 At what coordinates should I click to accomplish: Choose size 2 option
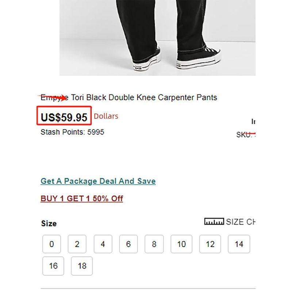[77, 244]
